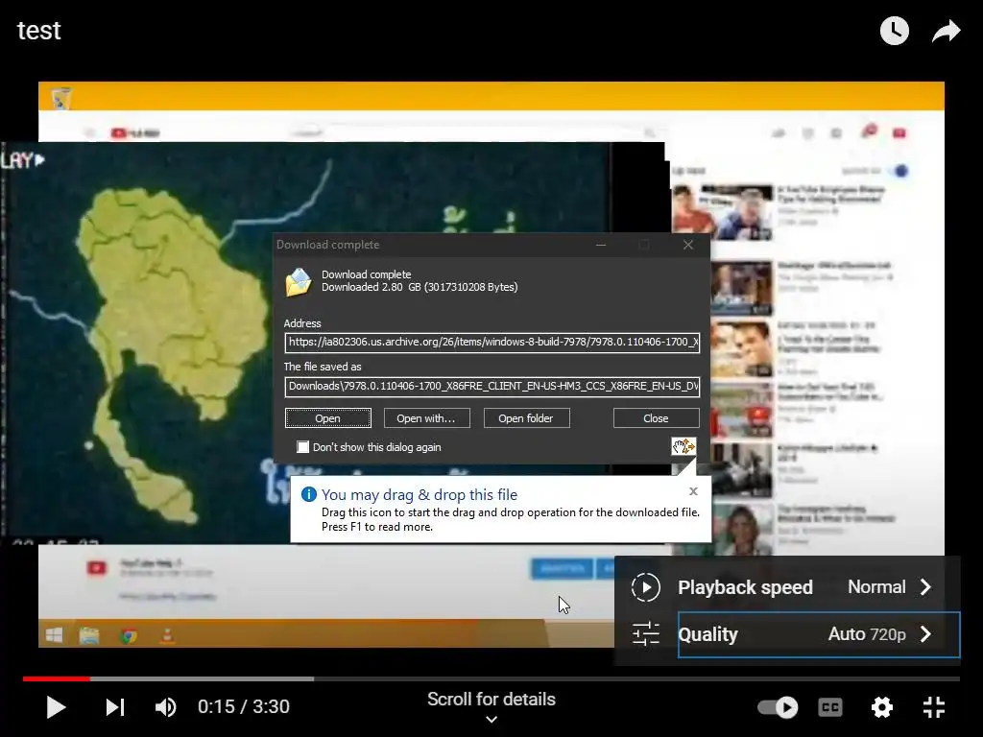The height and width of the screenshot is (737, 983).
Task: Expand the Playback speed chevron arrow
Action: pyautogui.click(x=925, y=587)
